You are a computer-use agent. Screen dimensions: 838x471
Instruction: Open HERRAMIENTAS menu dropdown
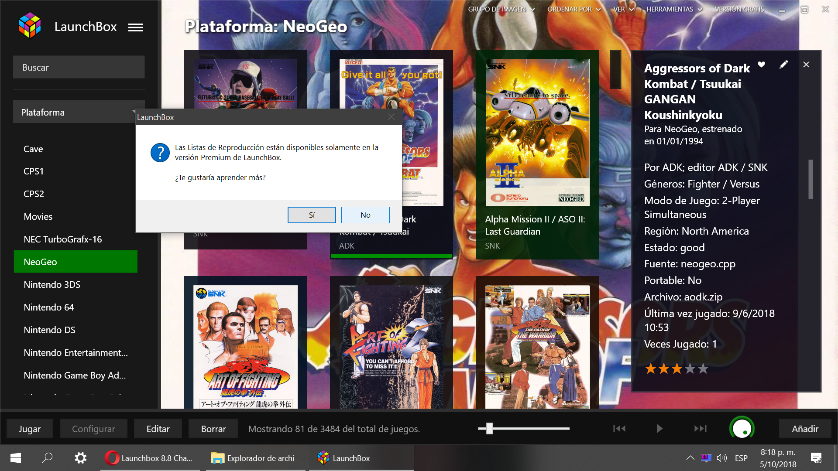674,9
